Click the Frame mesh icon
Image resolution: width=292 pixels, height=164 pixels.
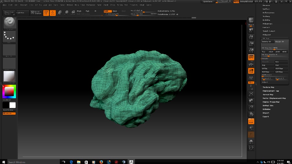251,94
